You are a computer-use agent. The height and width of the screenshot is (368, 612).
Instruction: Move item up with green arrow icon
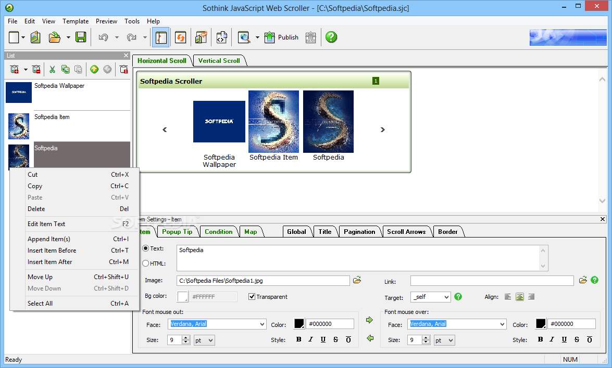[94, 69]
